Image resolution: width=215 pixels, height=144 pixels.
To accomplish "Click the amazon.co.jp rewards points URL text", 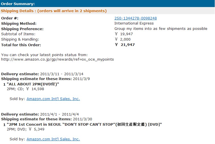I will [57, 59].
